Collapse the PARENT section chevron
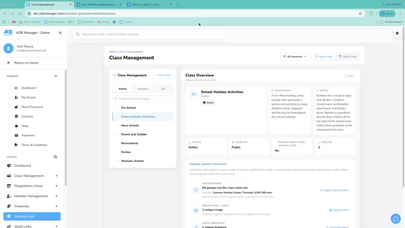The width and height of the screenshot is (405, 228). point(56,76)
